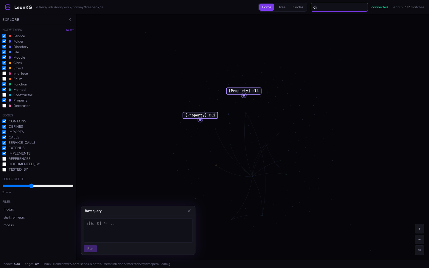Click the Search: 372 matches text
Screen dimensions: 429x268
tap(408, 7)
